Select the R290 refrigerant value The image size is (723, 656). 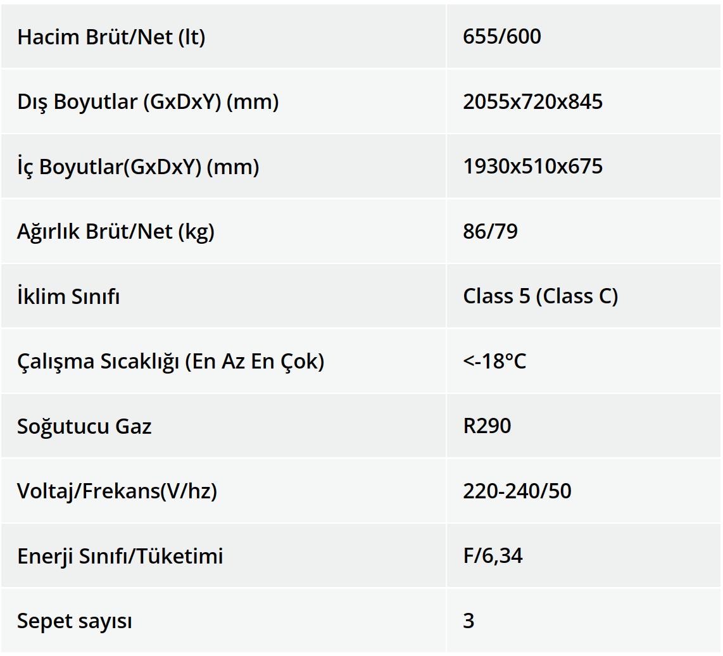coord(487,426)
